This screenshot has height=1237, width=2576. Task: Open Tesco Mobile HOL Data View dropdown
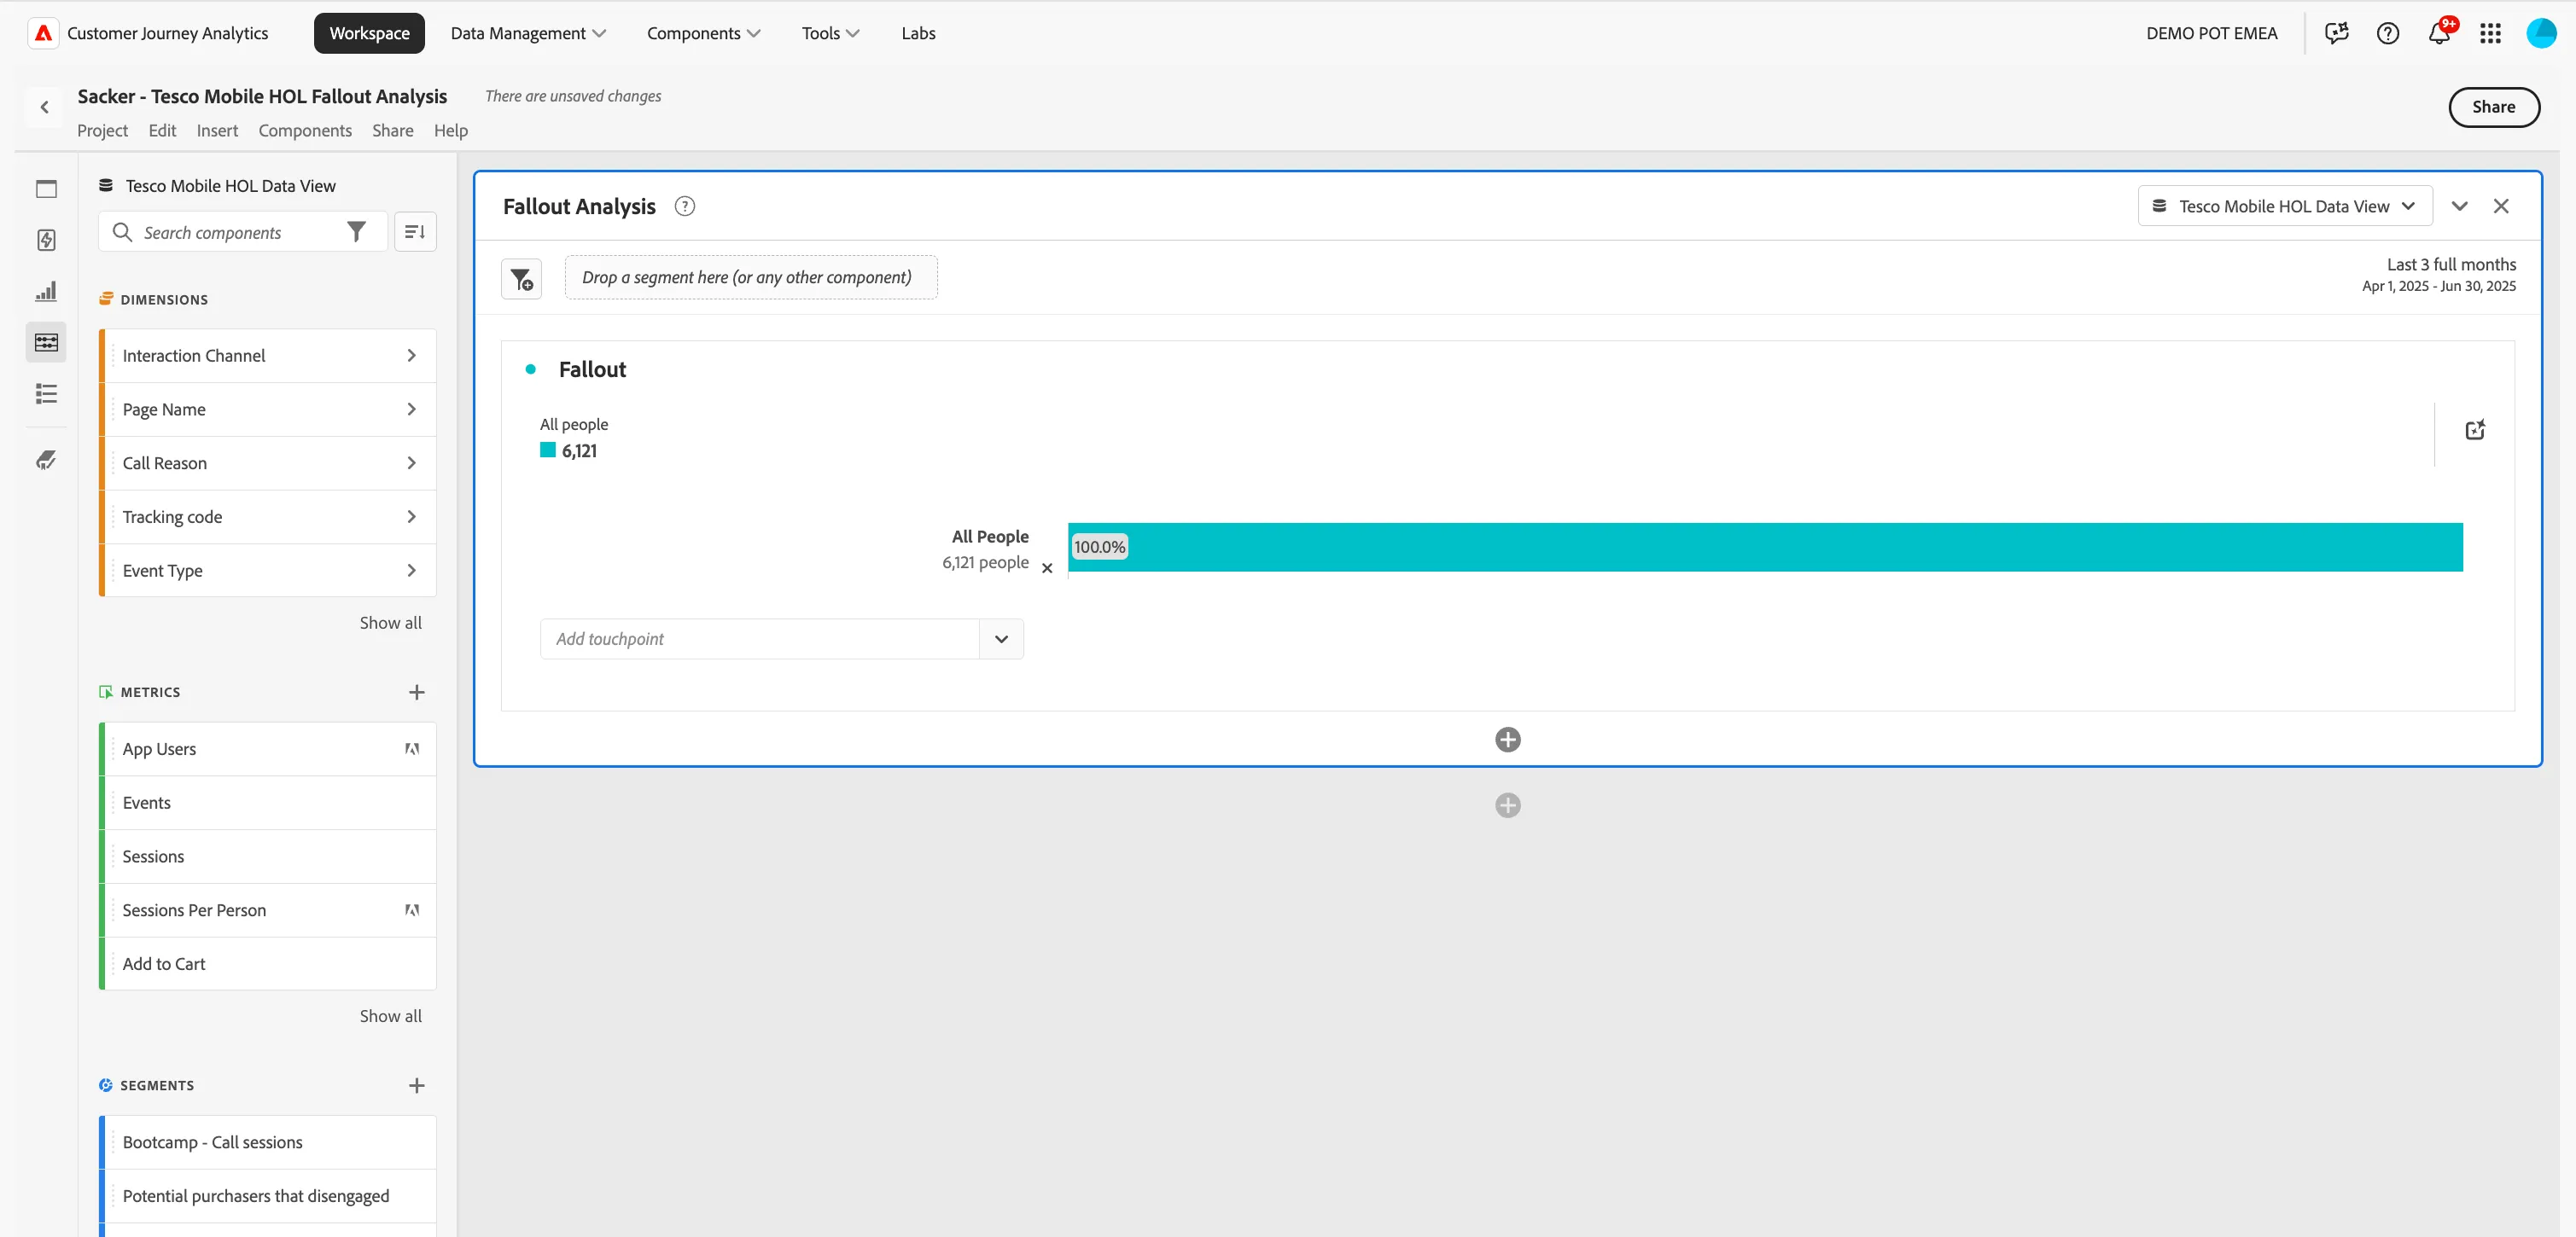2284,206
